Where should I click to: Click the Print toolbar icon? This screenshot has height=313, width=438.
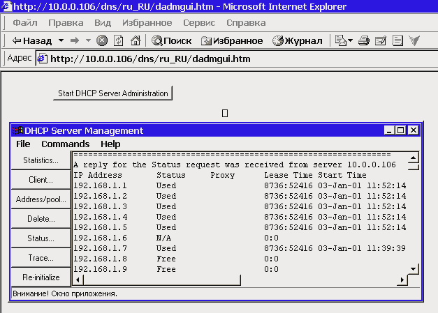click(364, 40)
